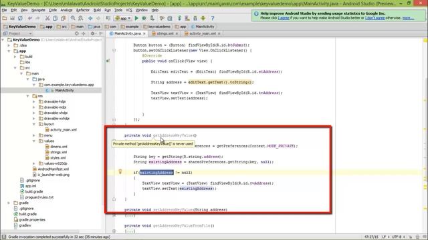This screenshot has height=240, width=428.
Task: Click the Cut scissors icon
Action: click(x=47, y=18)
